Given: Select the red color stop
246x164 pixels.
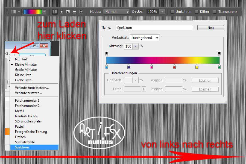Looking at the screenshot, I should point(174,66).
